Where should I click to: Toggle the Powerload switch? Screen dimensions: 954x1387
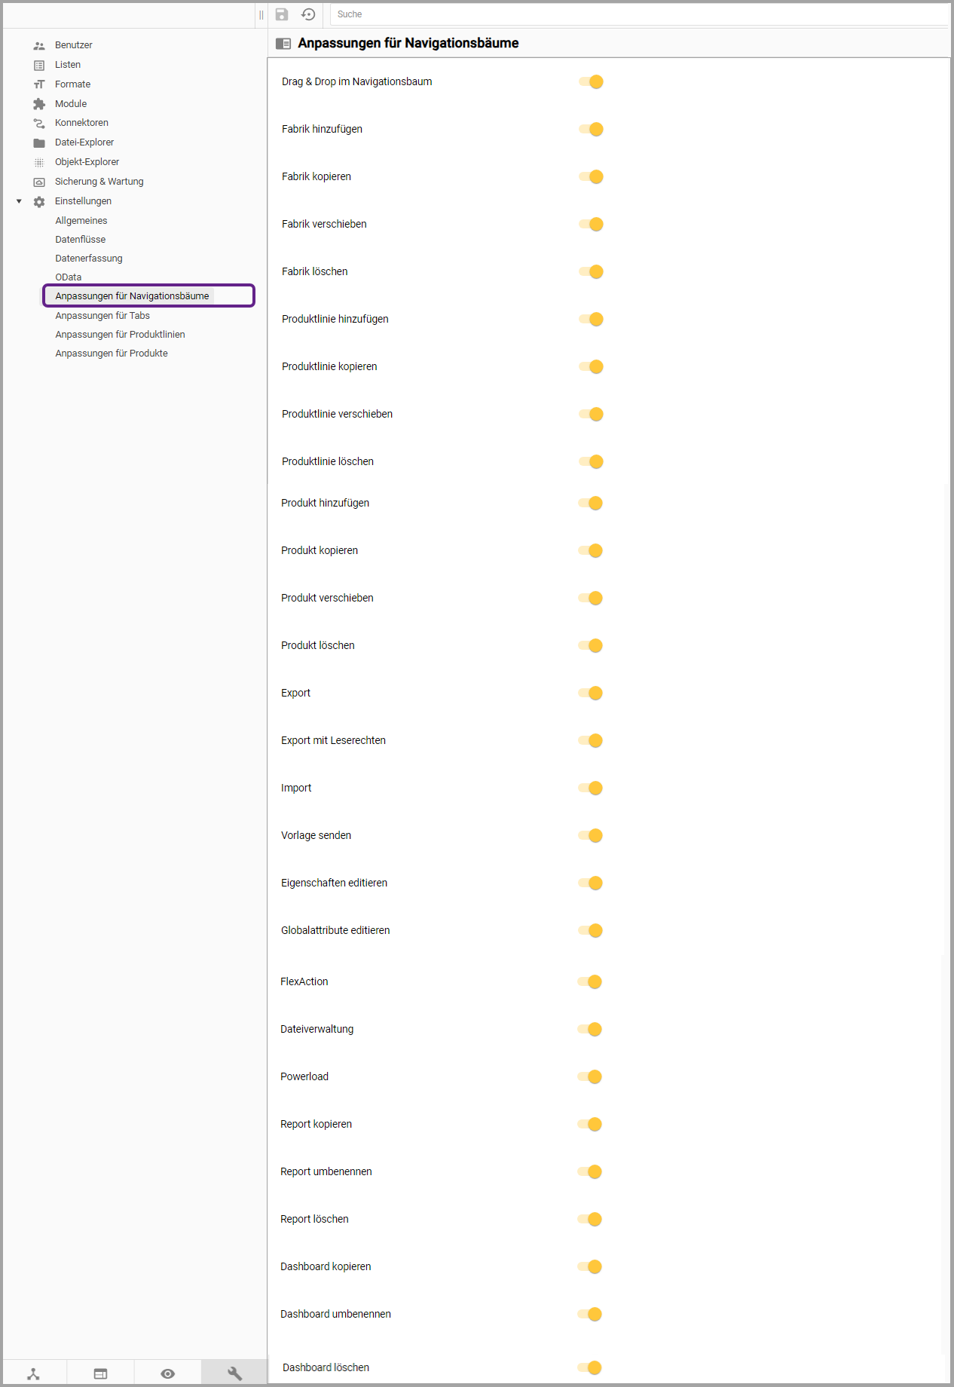point(590,1077)
